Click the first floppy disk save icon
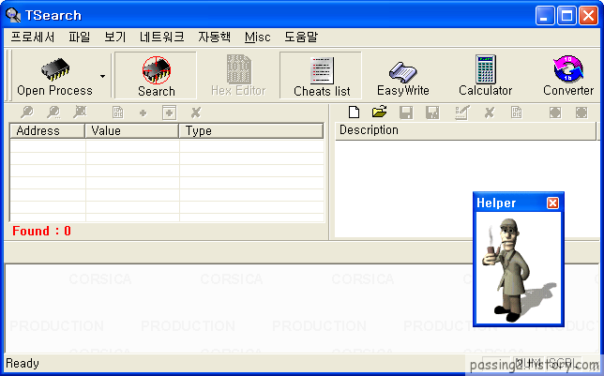604x376 pixels. (406, 113)
